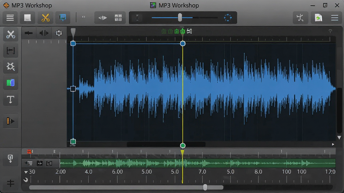Click the green overview waveform track
The height and width of the screenshot is (193, 344).
pyautogui.click(x=198, y=163)
